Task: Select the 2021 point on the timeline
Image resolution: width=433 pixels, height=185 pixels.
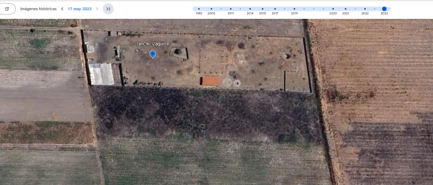Action: point(345,9)
